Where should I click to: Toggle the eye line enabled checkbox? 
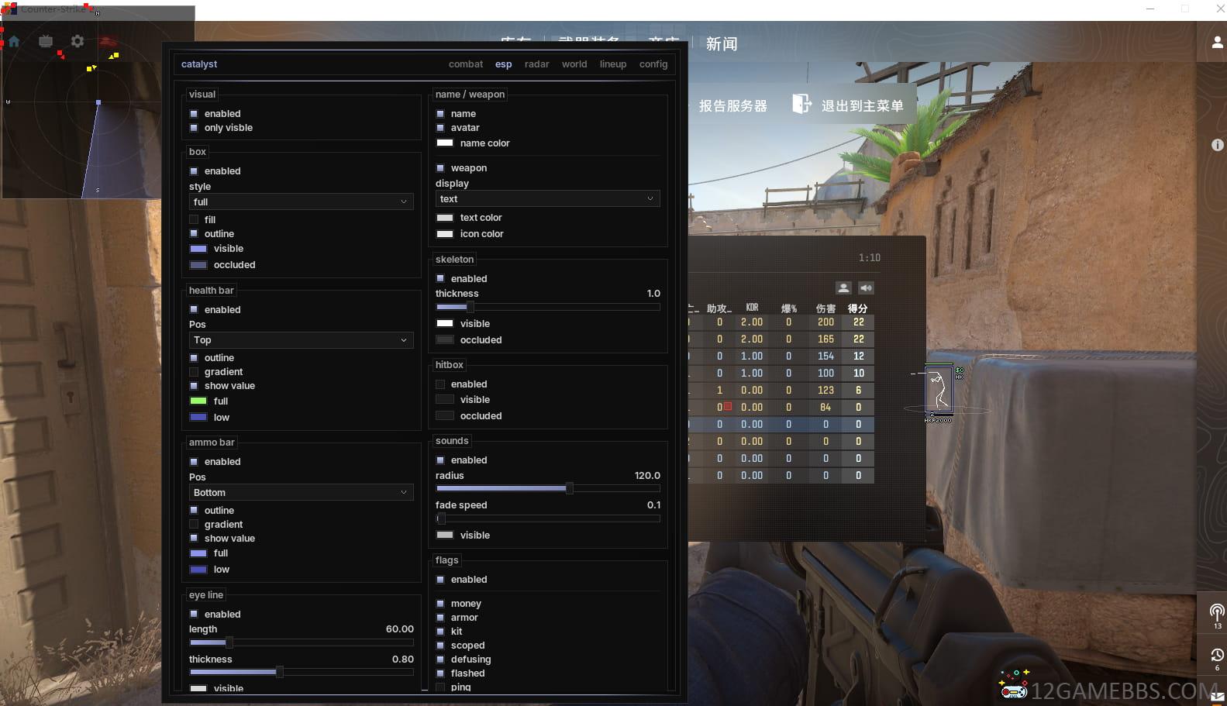coord(194,615)
